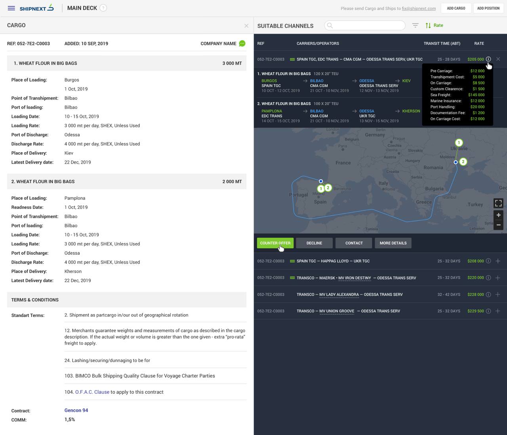Click the search magnifier icon
The image size is (507, 435).
pyautogui.click(x=330, y=25)
